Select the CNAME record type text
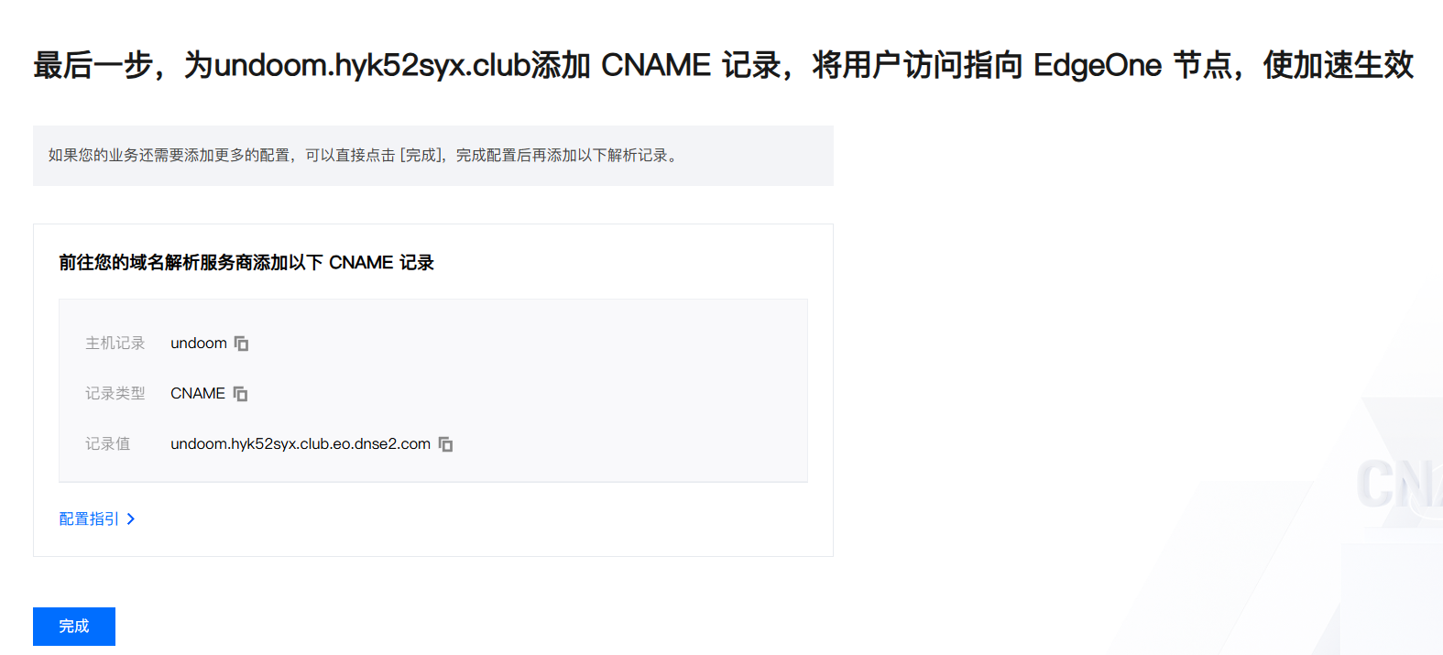Image resolution: width=1443 pixels, height=655 pixels. (198, 394)
